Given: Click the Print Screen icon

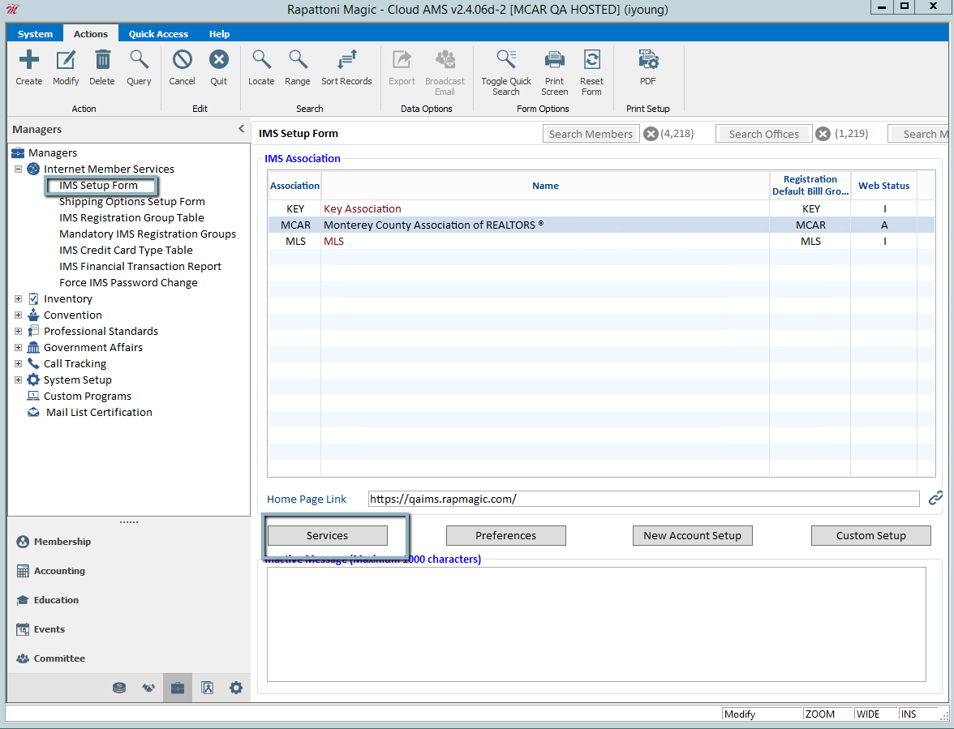Looking at the screenshot, I should pos(555,60).
